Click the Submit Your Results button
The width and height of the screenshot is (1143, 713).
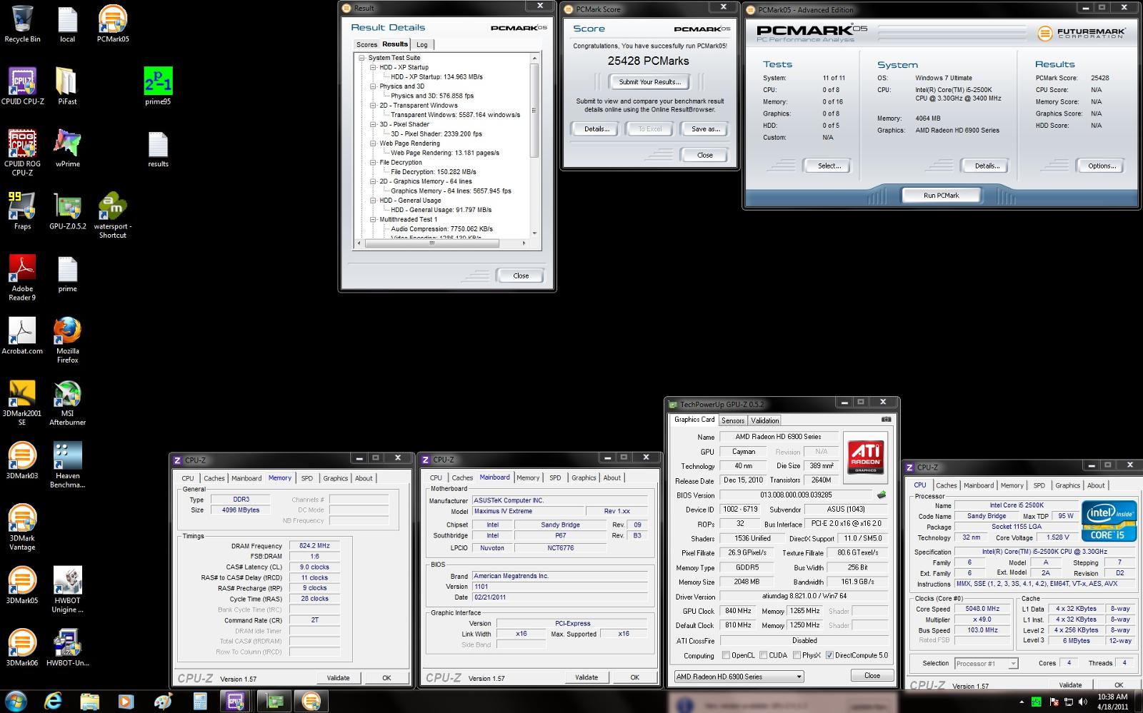click(649, 82)
